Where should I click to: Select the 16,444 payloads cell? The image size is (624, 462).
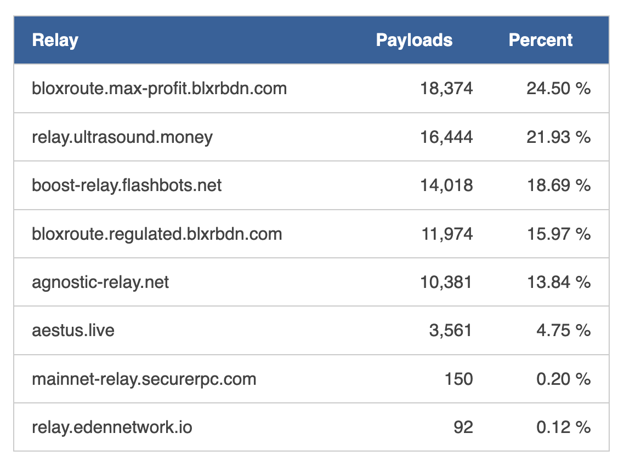[x=446, y=137]
